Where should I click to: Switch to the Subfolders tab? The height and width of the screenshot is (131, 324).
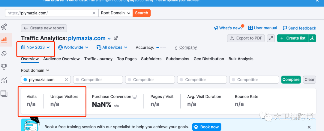pos(151,59)
